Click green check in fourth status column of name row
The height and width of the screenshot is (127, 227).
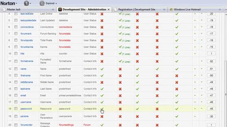[157, 69]
